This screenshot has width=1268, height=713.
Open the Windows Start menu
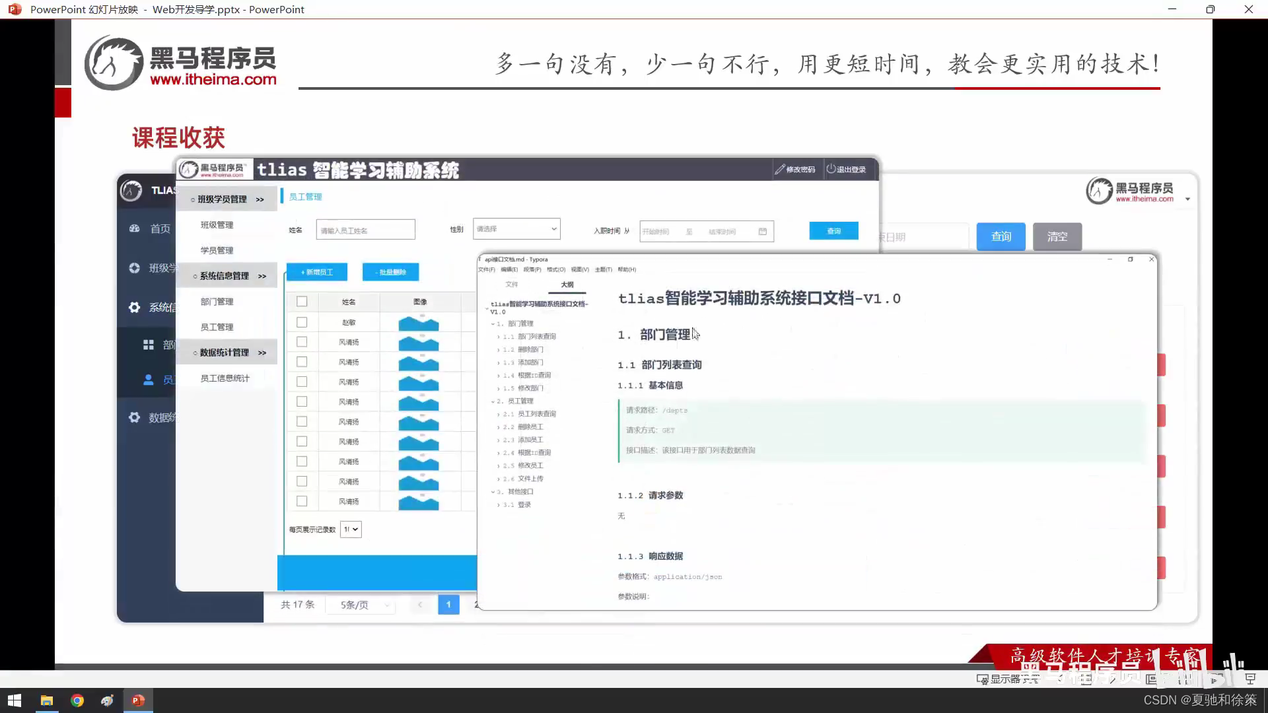click(15, 700)
